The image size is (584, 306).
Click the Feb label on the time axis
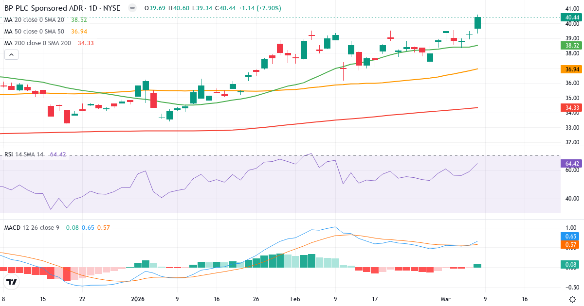click(x=294, y=300)
